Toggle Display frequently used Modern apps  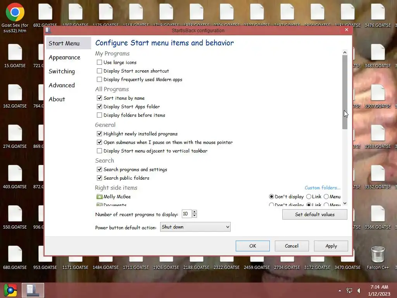click(100, 80)
